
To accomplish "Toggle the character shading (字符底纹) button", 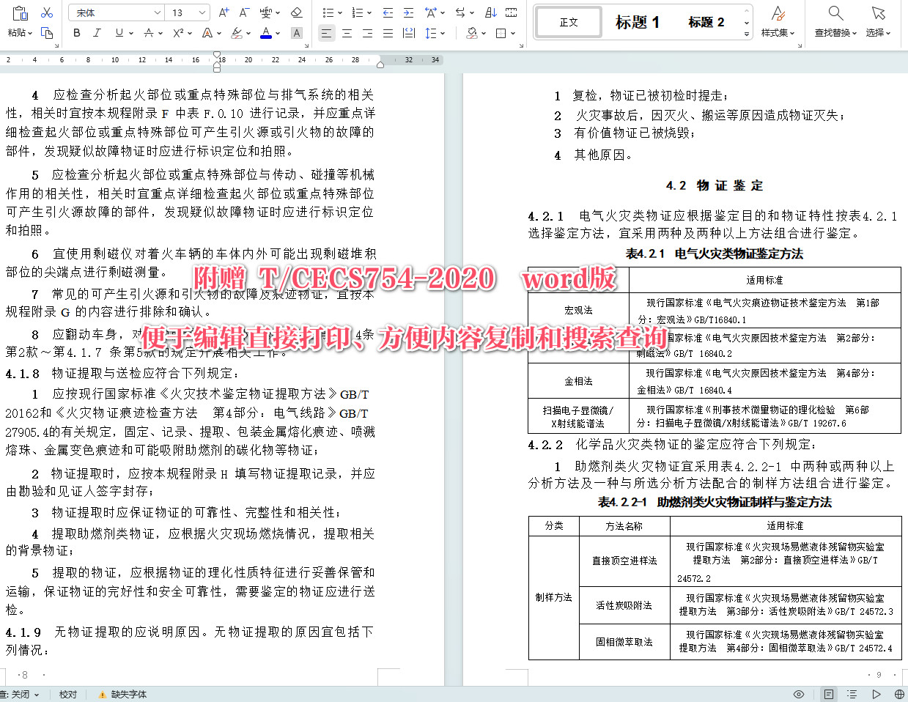I will click(297, 33).
